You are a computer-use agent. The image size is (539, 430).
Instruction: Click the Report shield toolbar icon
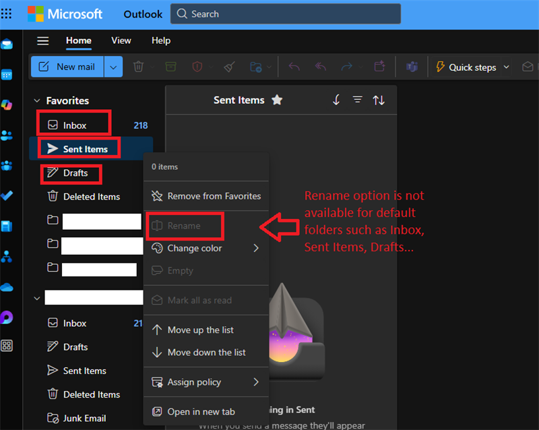click(x=197, y=67)
